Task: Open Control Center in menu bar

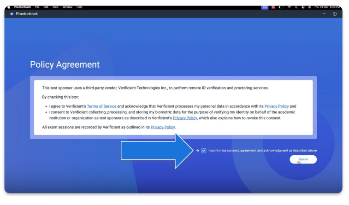Action: pyautogui.click(x=303, y=7)
